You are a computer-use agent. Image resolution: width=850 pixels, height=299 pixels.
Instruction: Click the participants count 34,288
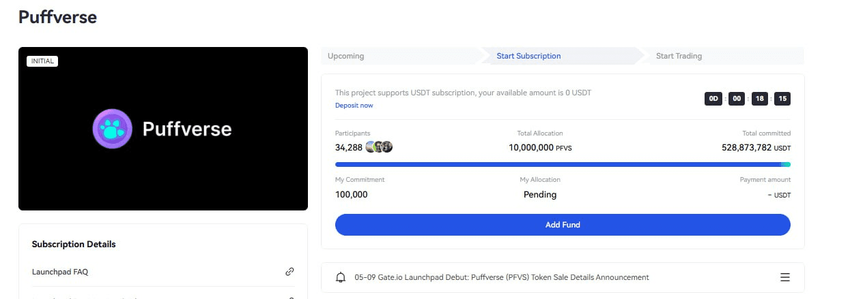point(348,146)
